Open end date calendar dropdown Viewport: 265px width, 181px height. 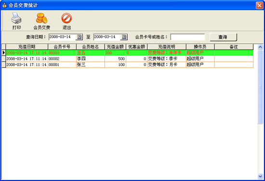tap(124, 37)
